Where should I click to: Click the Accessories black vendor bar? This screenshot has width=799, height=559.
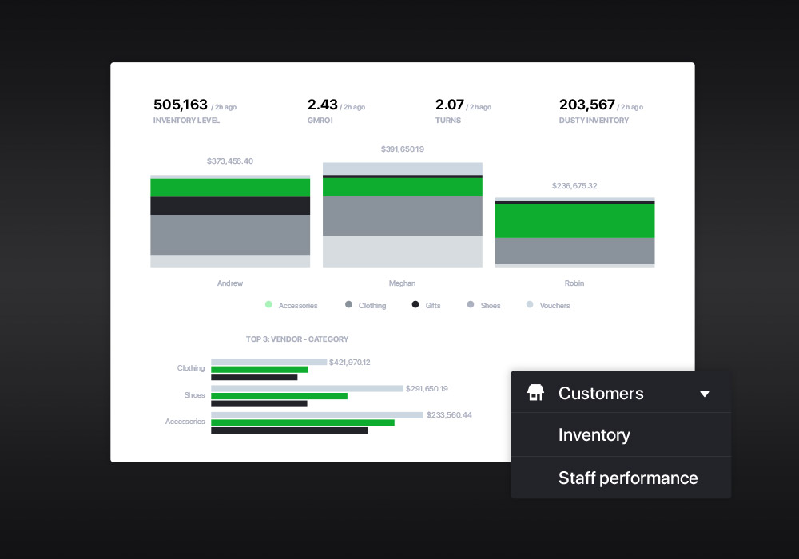coord(289,430)
